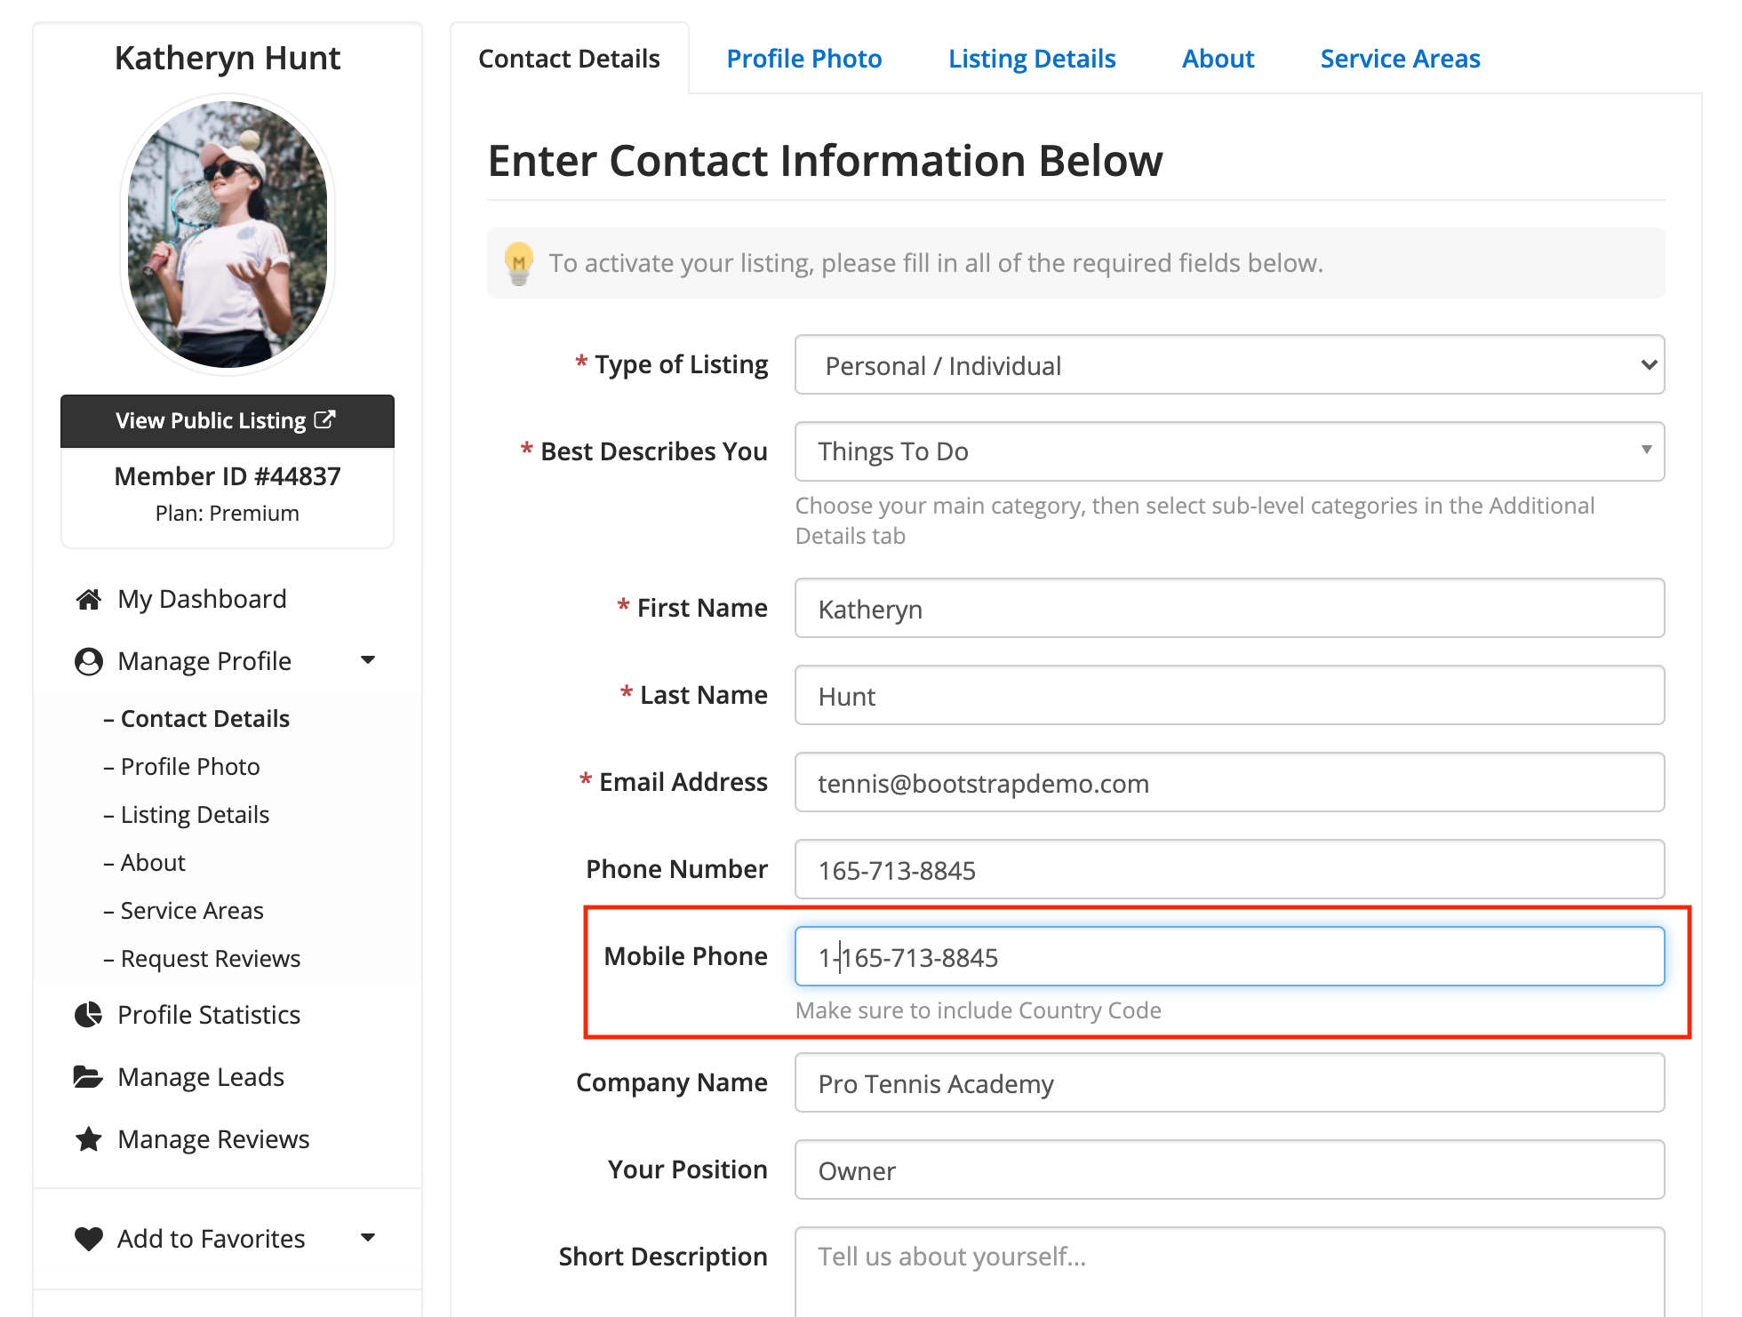Click into the Company Name field
Image resolution: width=1742 pixels, height=1317 pixels.
(x=1229, y=1083)
